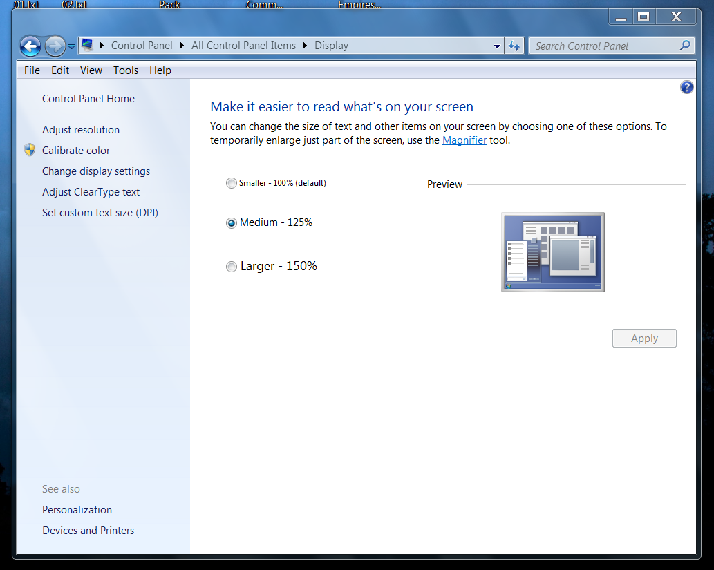Select the Smaller - 100% (default) option
This screenshot has height=570, width=714.
coord(232,184)
